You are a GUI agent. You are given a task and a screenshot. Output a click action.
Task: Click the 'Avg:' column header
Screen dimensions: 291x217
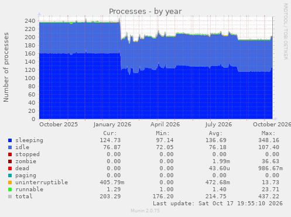(215, 133)
